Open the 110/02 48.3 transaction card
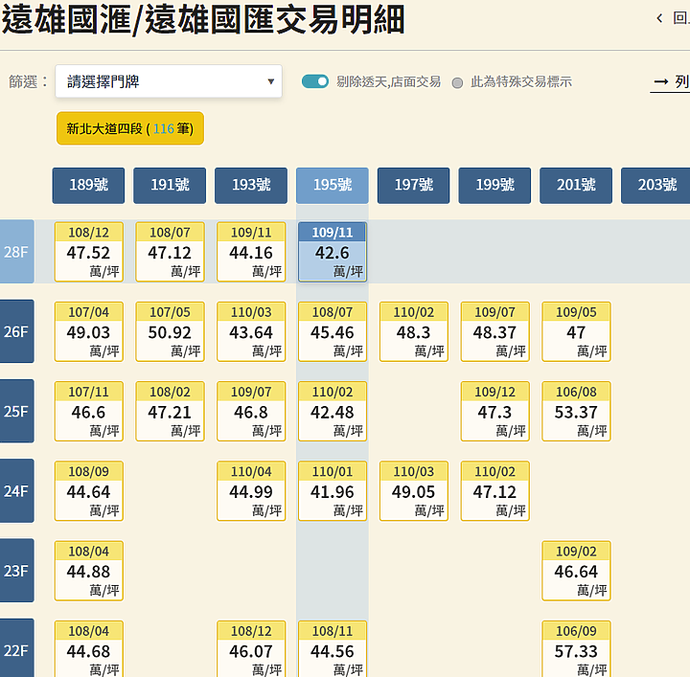Screen dimensions: 690x677 click(x=414, y=331)
